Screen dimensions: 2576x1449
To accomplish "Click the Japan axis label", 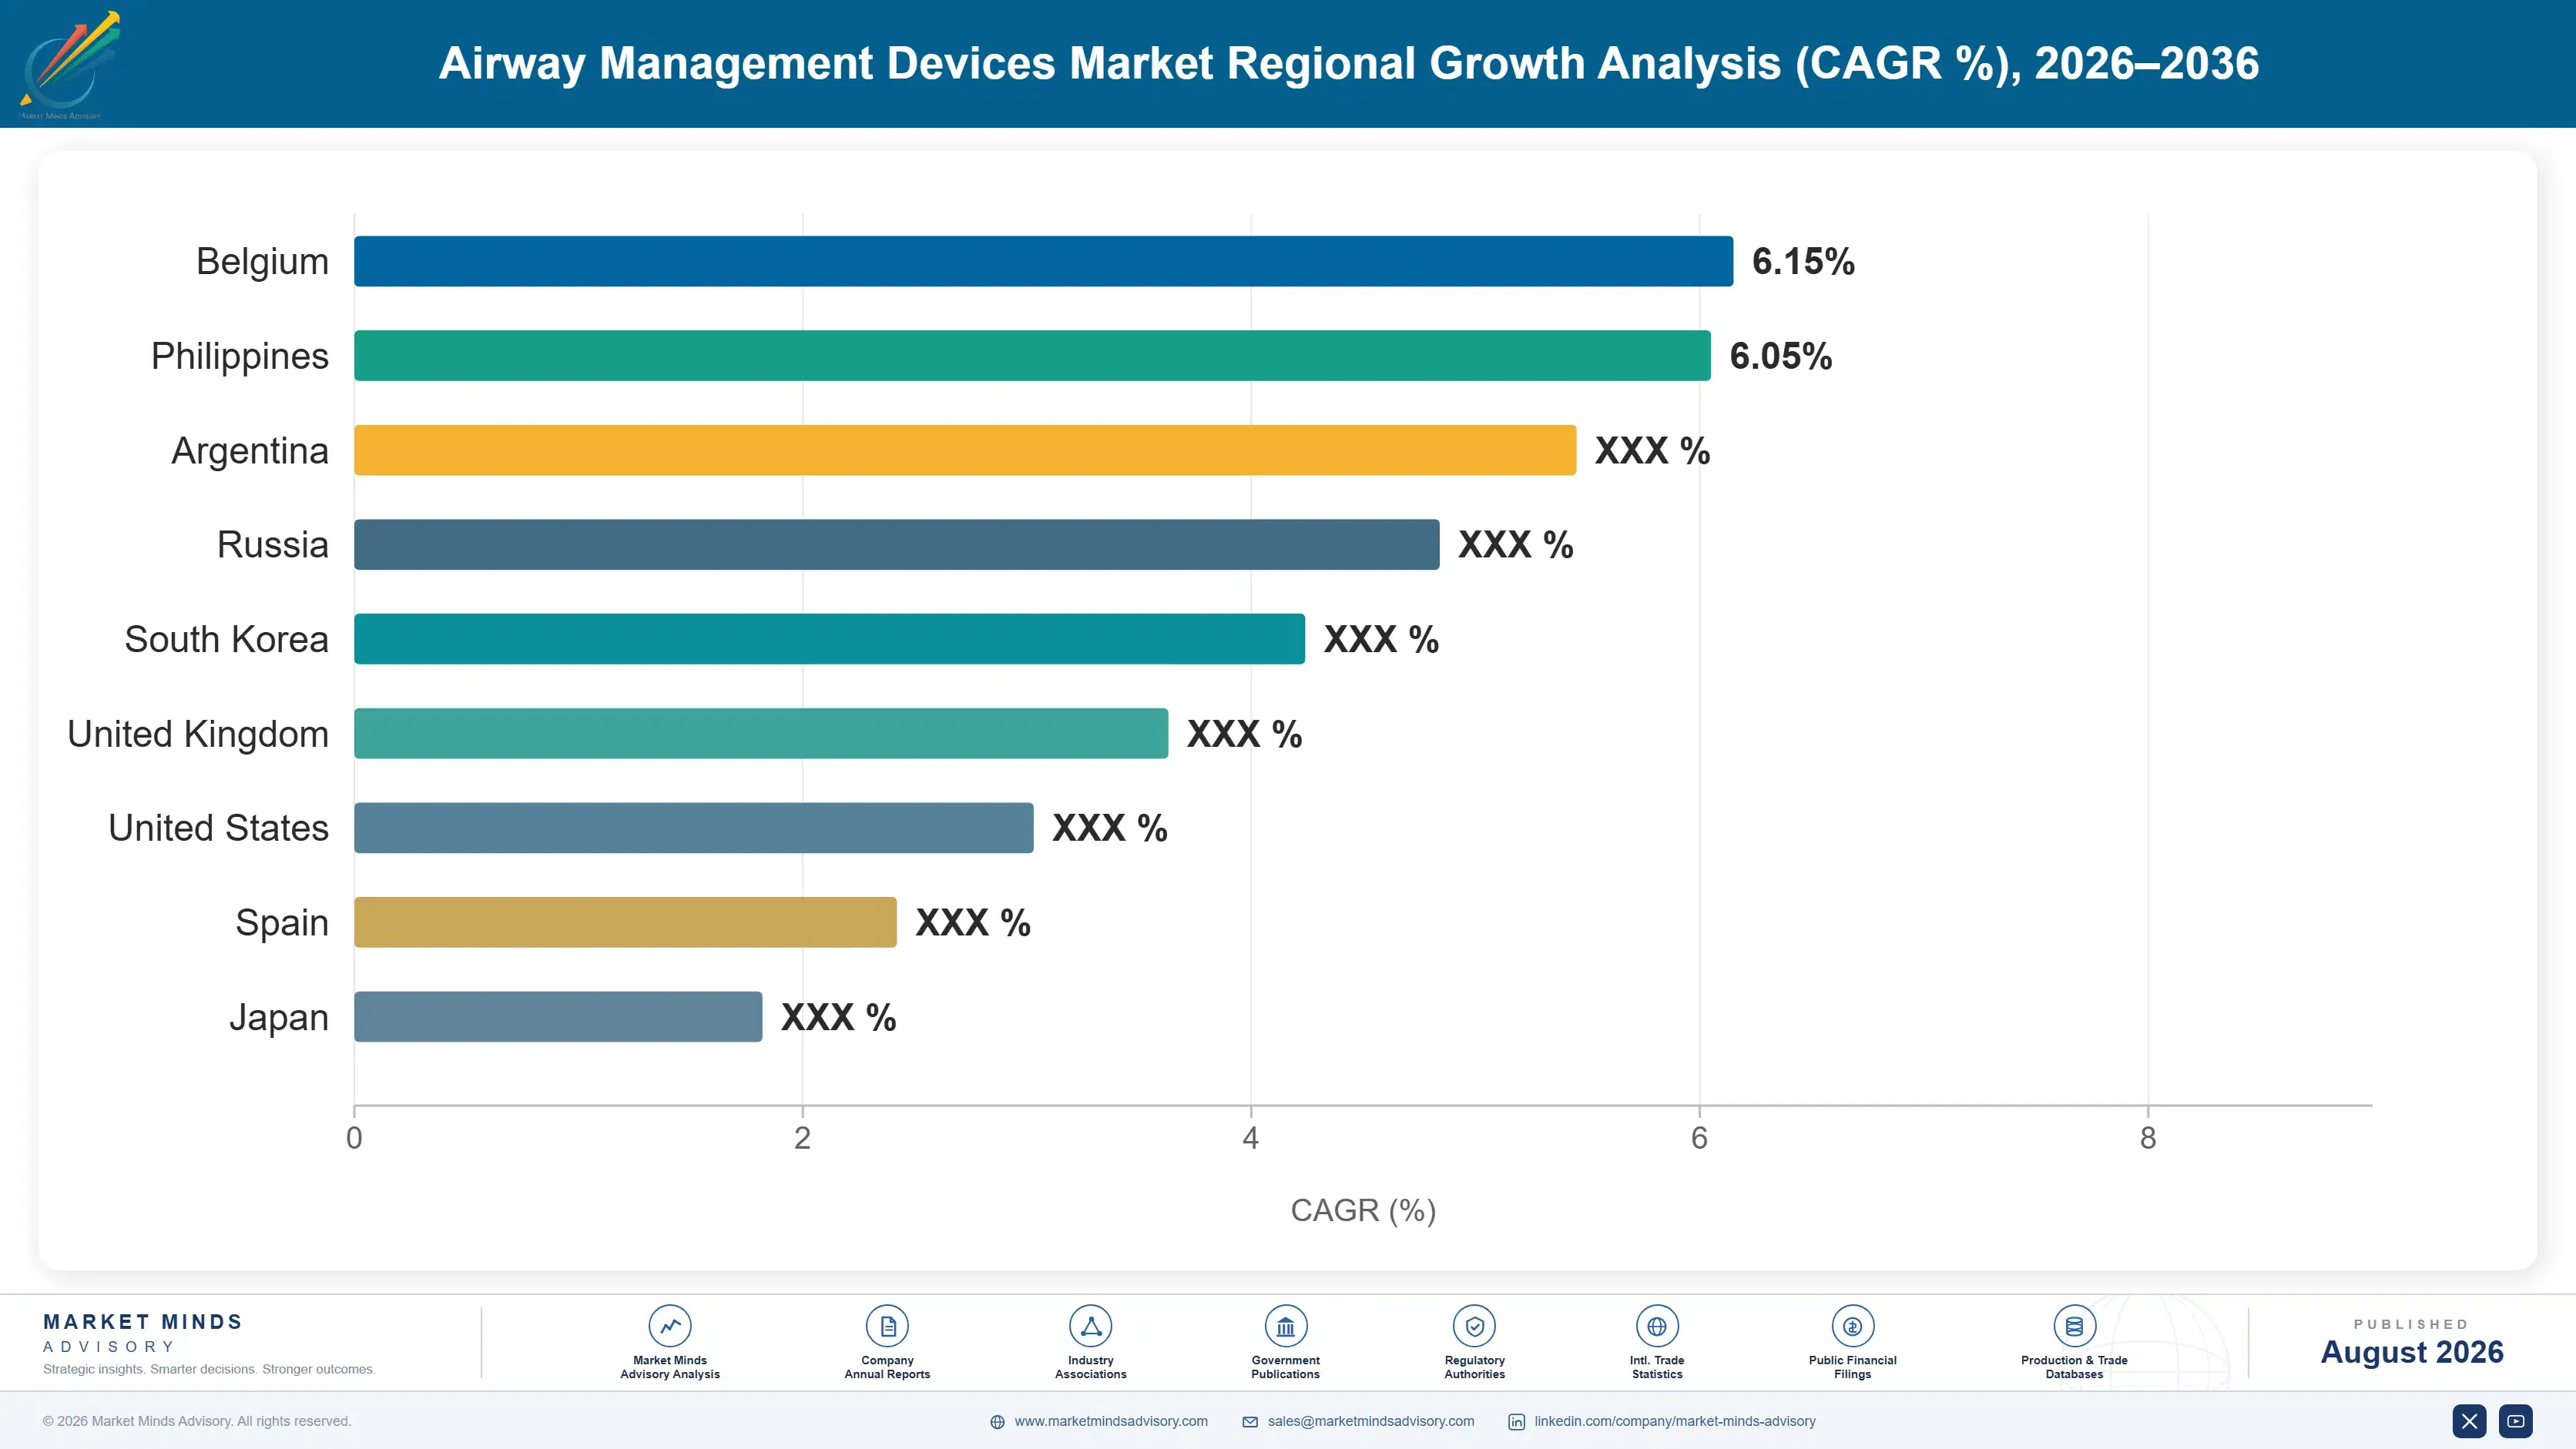I will point(279,1019).
